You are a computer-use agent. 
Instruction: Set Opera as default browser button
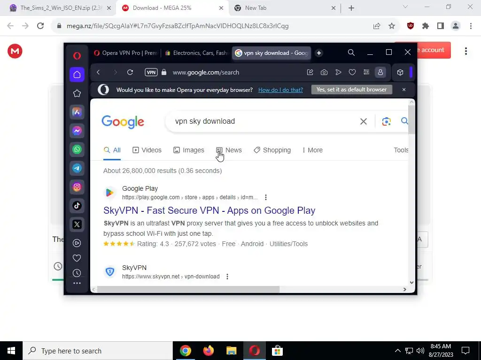[x=351, y=90]
